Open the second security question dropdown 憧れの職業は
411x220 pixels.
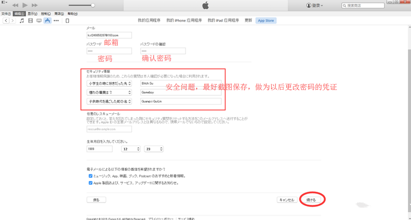click(x=109, y=92)
